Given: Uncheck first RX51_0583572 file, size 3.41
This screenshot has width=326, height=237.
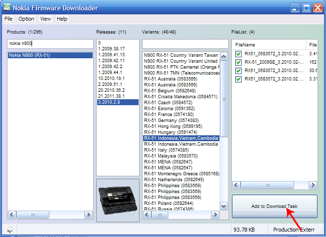Looking at the screenshot, I should pyautogui.click(x=238, y=54).
